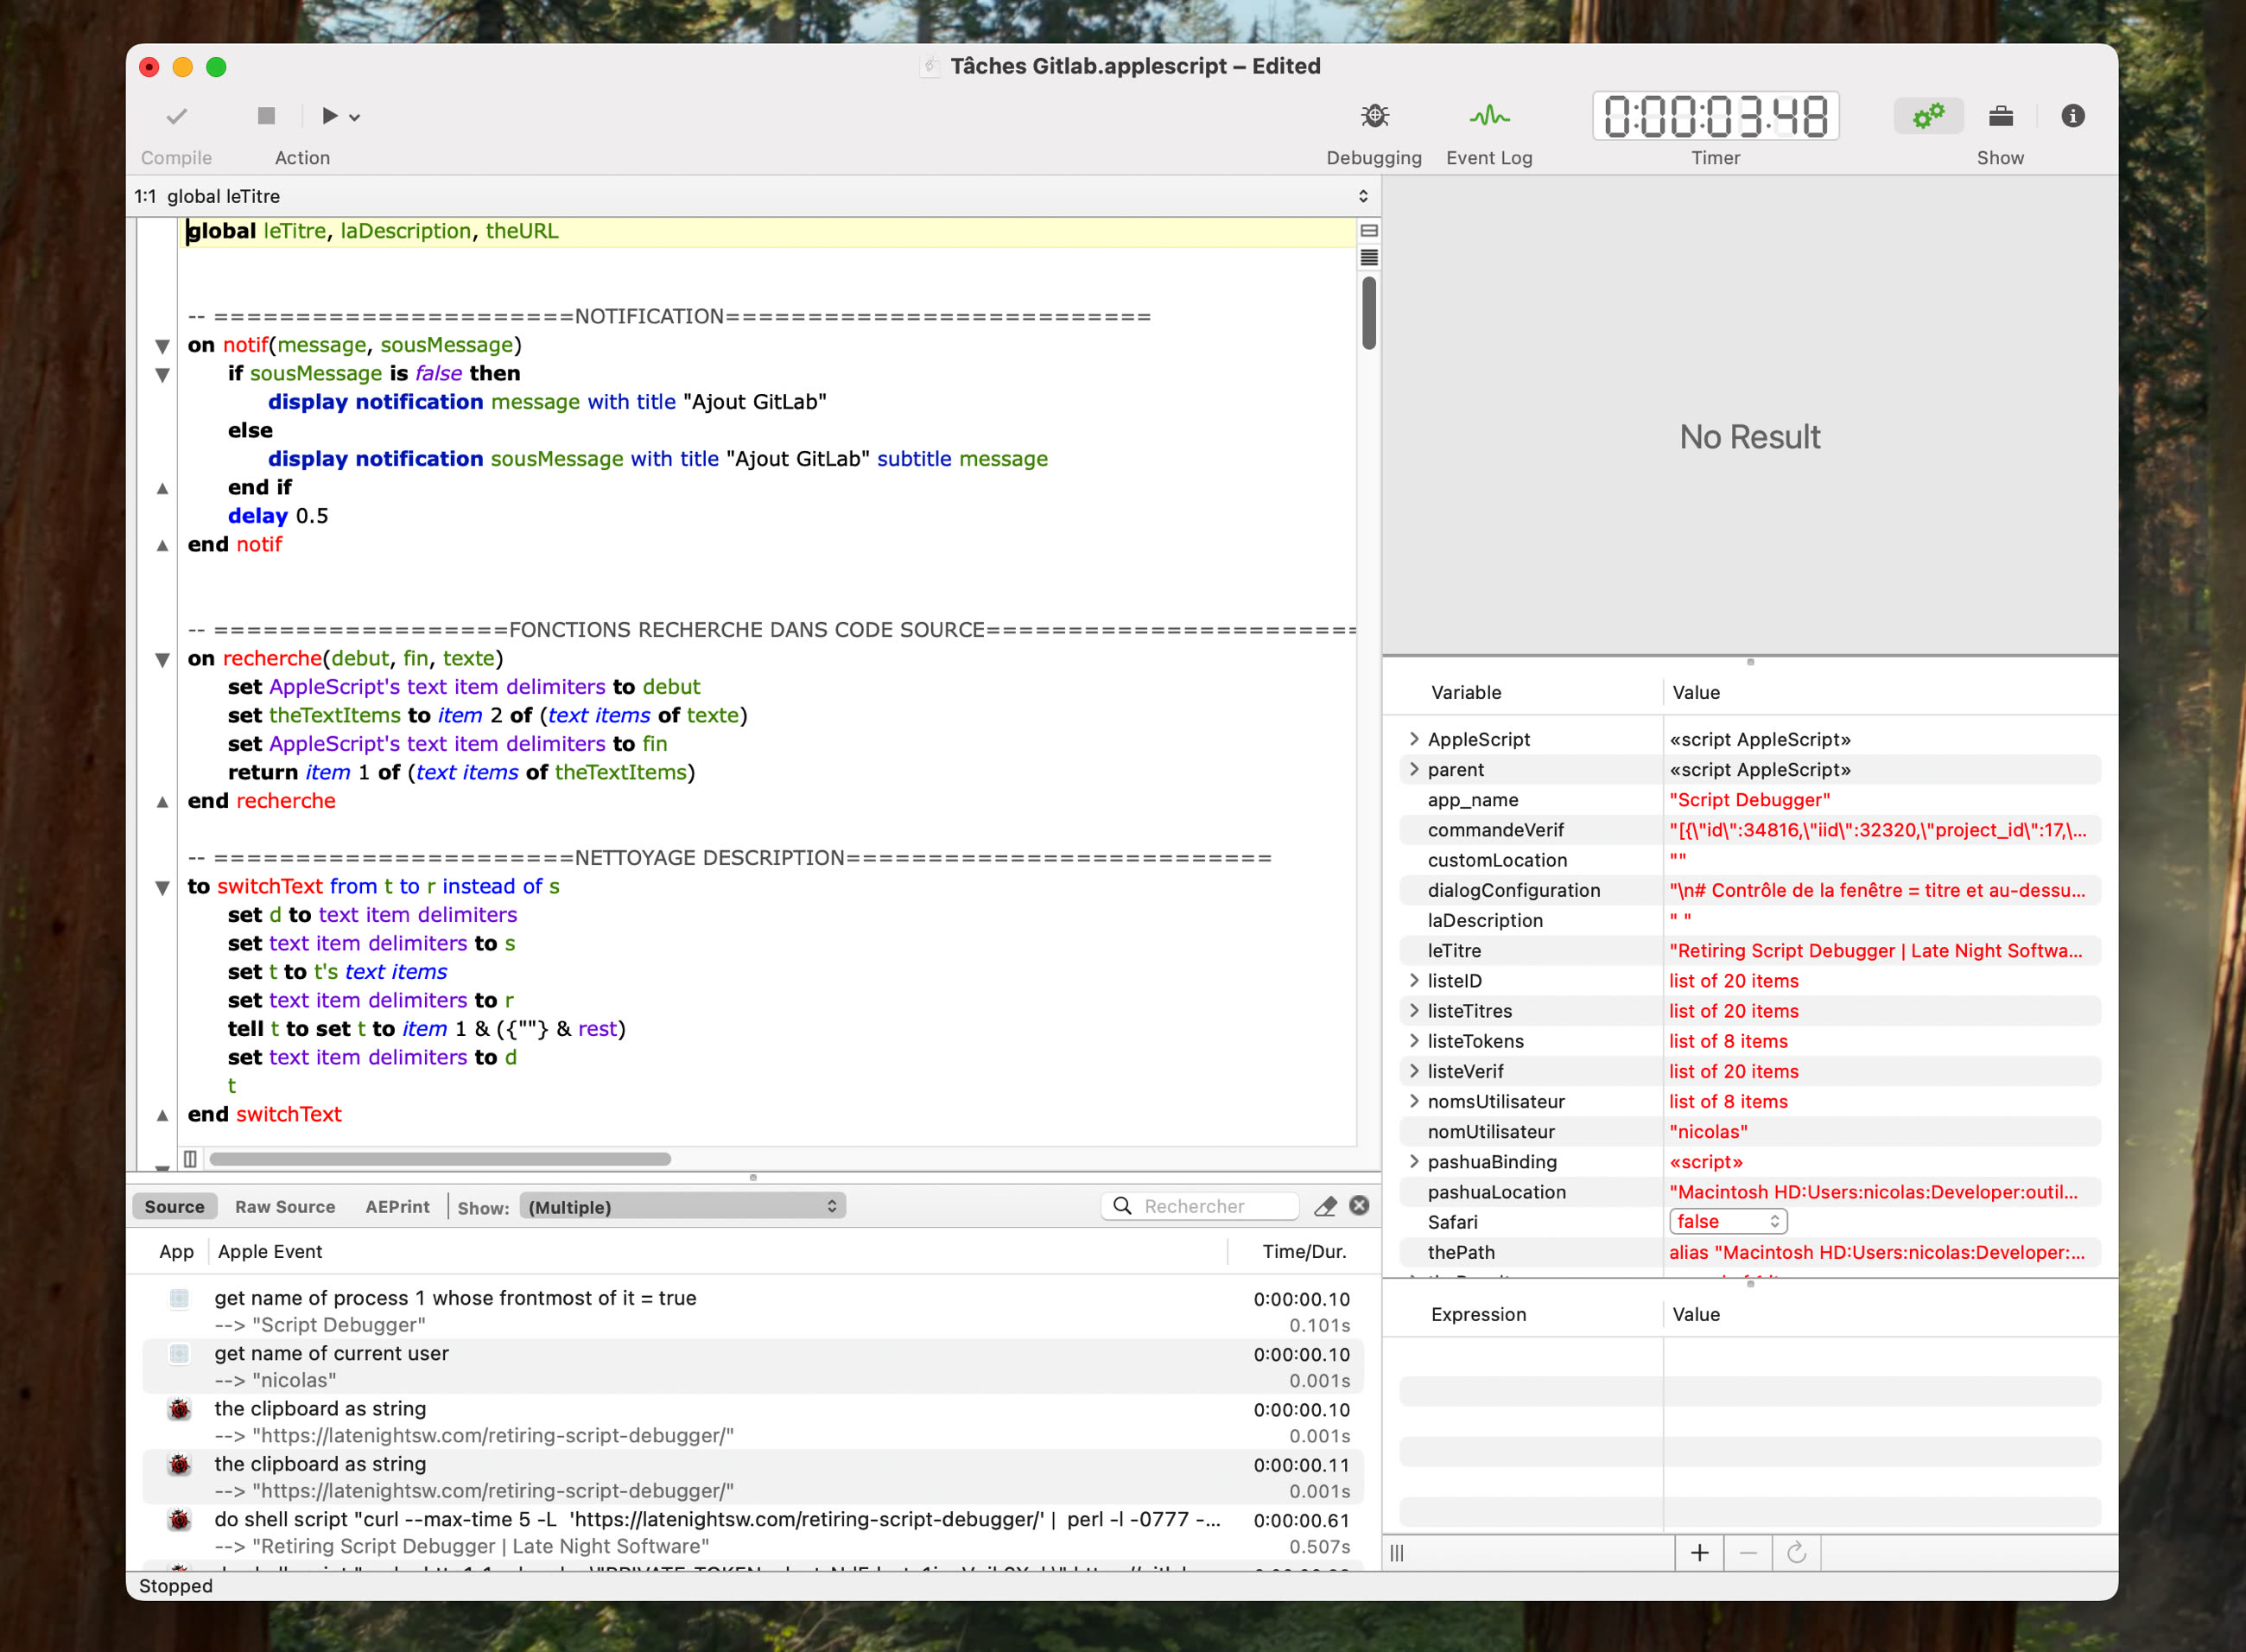Click the Variable column header

[x=1465, y=692]
